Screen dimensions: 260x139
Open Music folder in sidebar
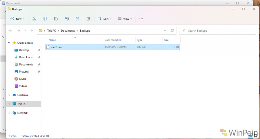coord(22,79)
